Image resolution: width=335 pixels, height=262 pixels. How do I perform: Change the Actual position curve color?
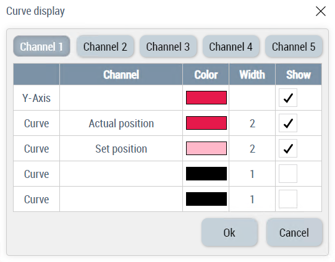206,123
